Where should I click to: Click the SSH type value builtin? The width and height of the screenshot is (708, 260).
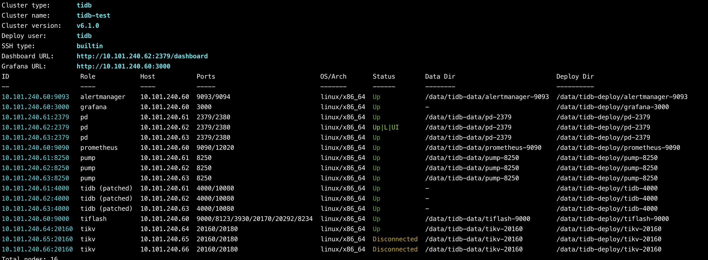[90, 46]
